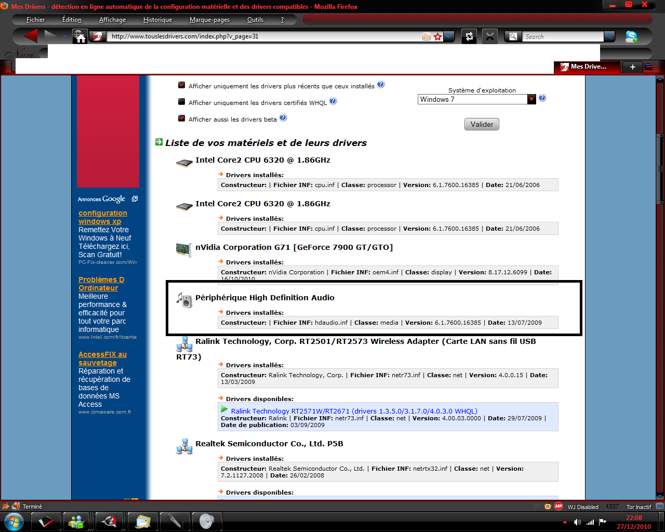
Task: Open the address bar history dropdown arrow
Action: (449, 36)
